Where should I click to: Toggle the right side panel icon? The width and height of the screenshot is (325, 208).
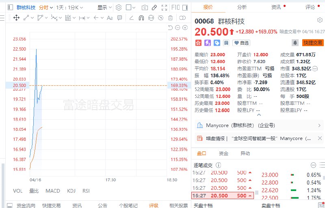(x=185, y=8)
